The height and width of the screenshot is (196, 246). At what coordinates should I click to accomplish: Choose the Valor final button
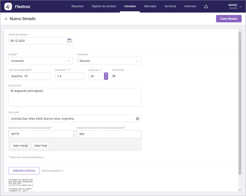point(41,146)
